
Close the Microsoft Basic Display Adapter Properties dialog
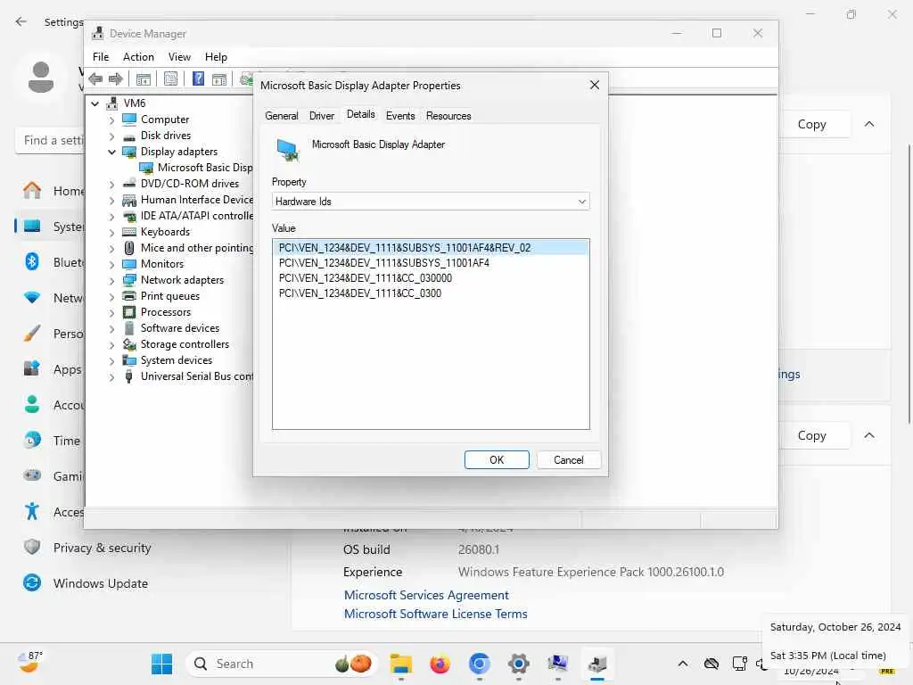[595, 86]
